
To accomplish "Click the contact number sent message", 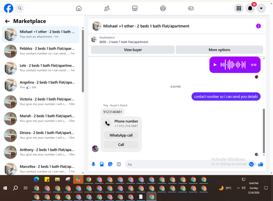I will point(226,96).
